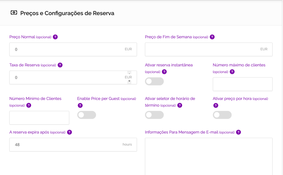
Task: Click help icon for seletor de horário de término
Action: click(180, 105)
